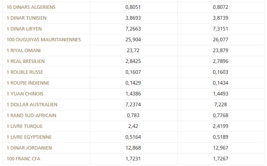Click the 1 LIVRE EGYPTIENNE row label
The image size is (267, 166).
point(29,137)
